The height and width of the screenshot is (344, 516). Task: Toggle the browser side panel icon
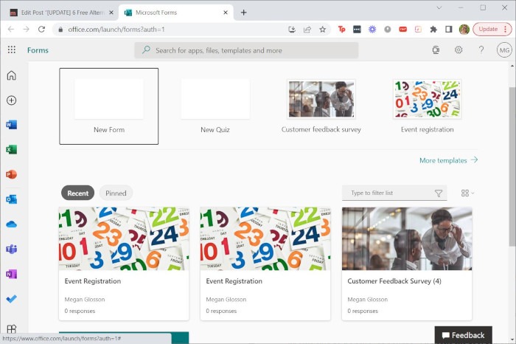click(448, 30)
